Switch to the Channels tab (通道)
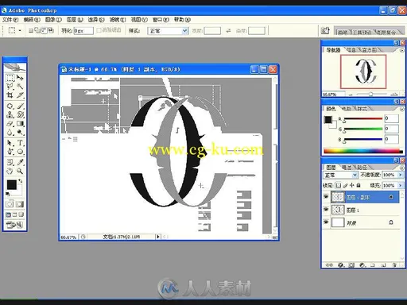The height and width of the screenshot is (305, 407). pos(347,168)
